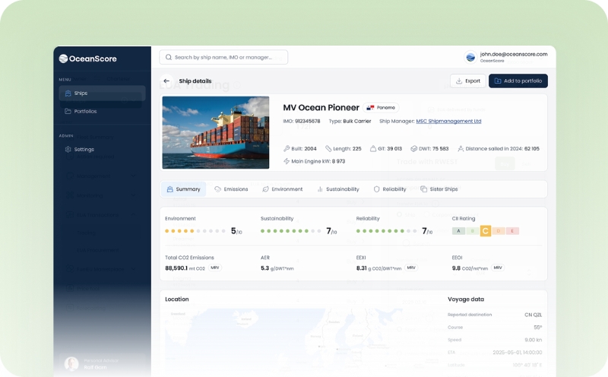Click the MV Ocean Pioneer ship photo
This screenshot has width=608, height=377.
pyautogui.click(x=215, y=132)
